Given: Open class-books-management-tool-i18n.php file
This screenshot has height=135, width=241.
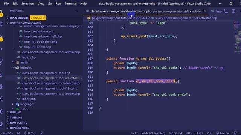Looking at the screenshot, I should [49, 88].
